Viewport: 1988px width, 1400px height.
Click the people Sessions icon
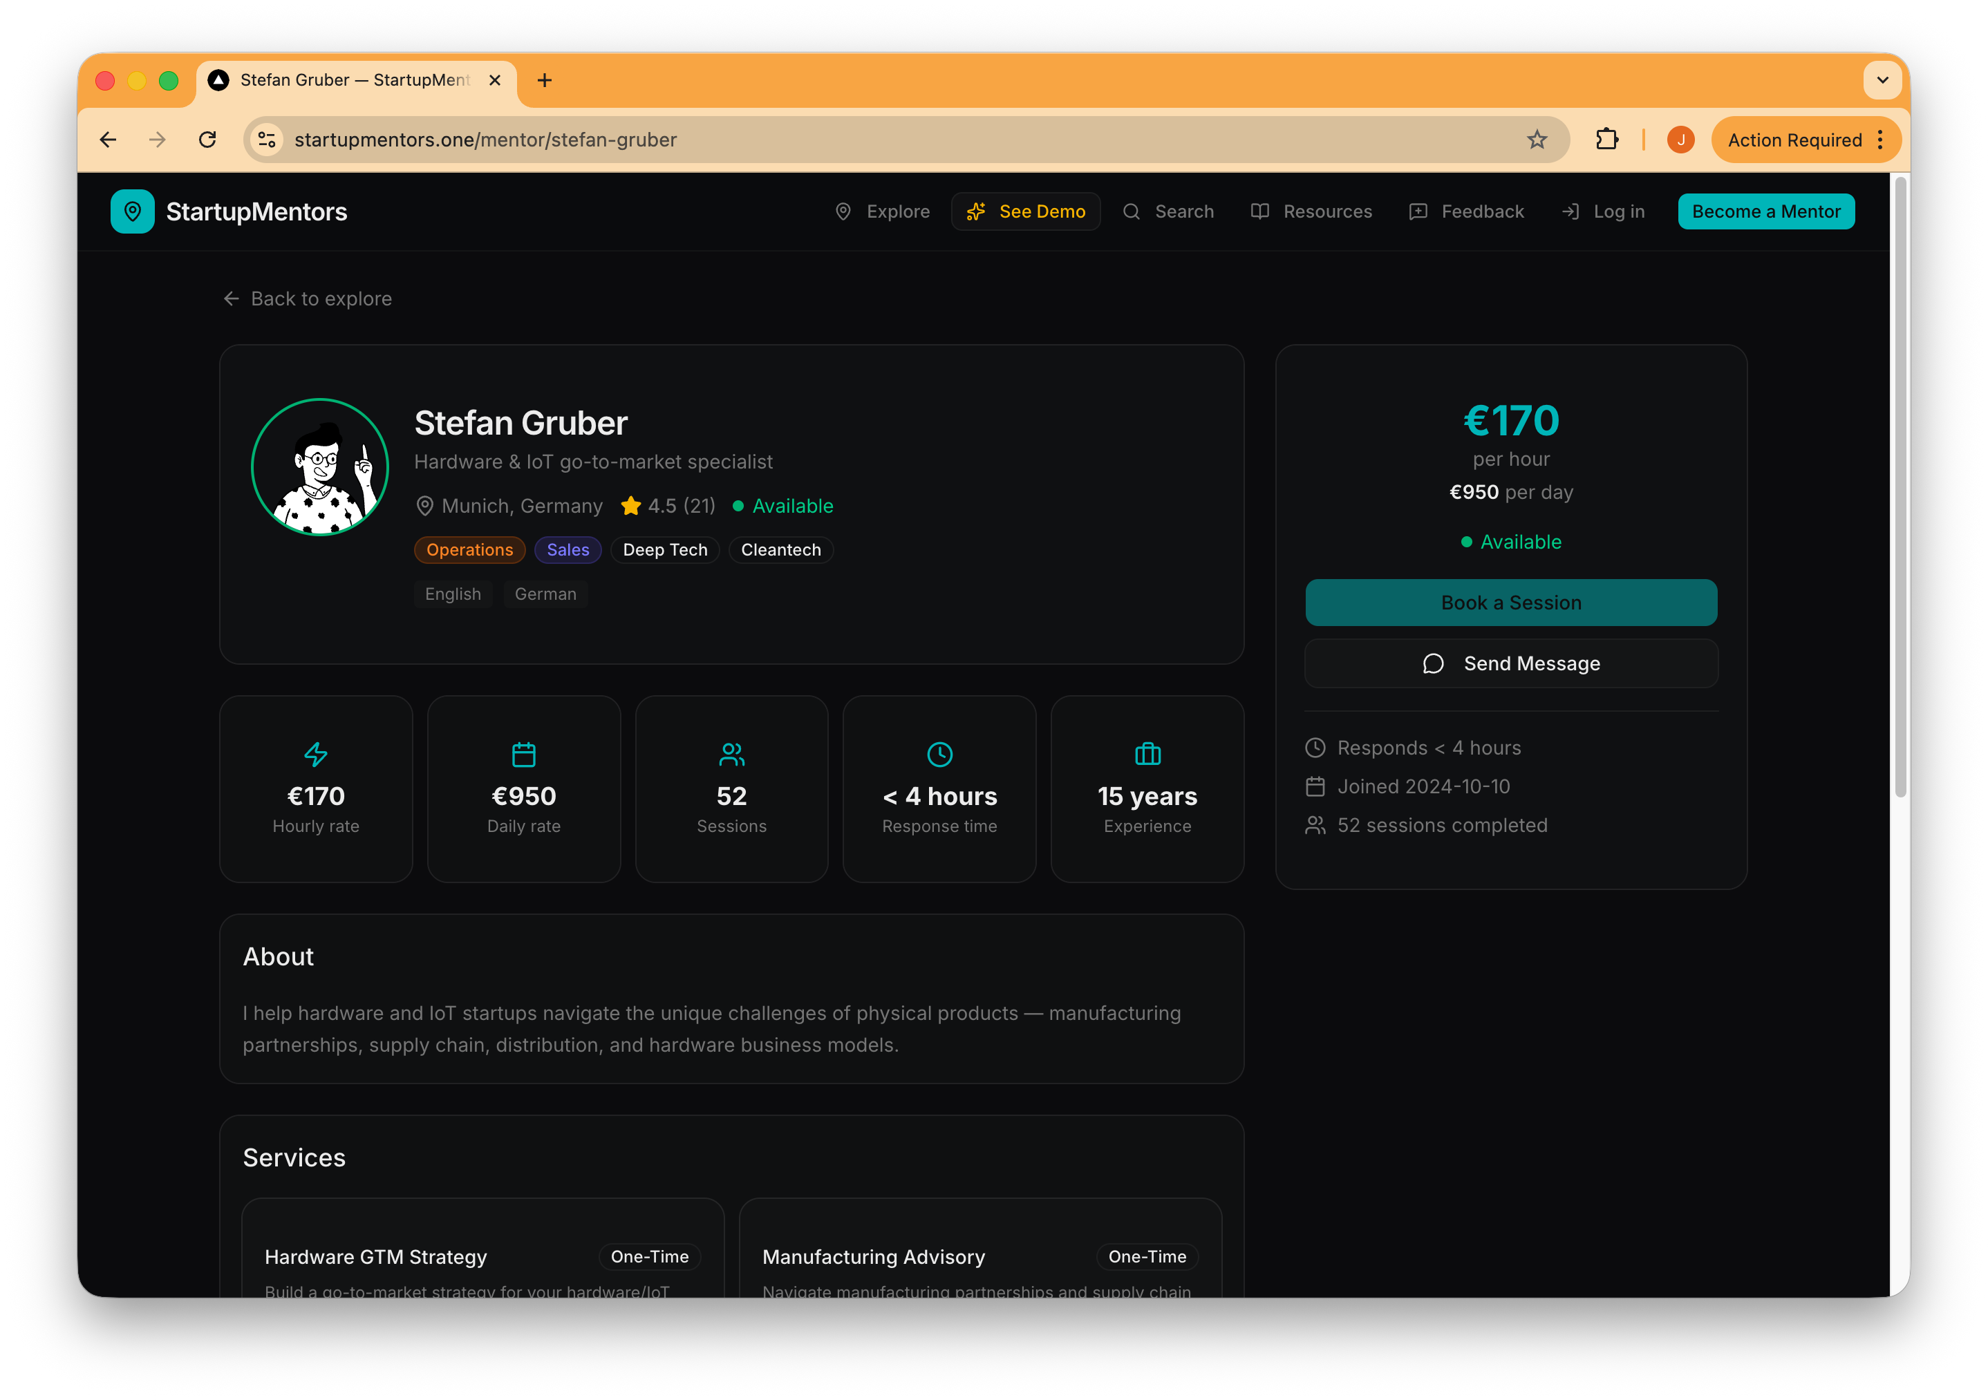(x=731, y=754)
